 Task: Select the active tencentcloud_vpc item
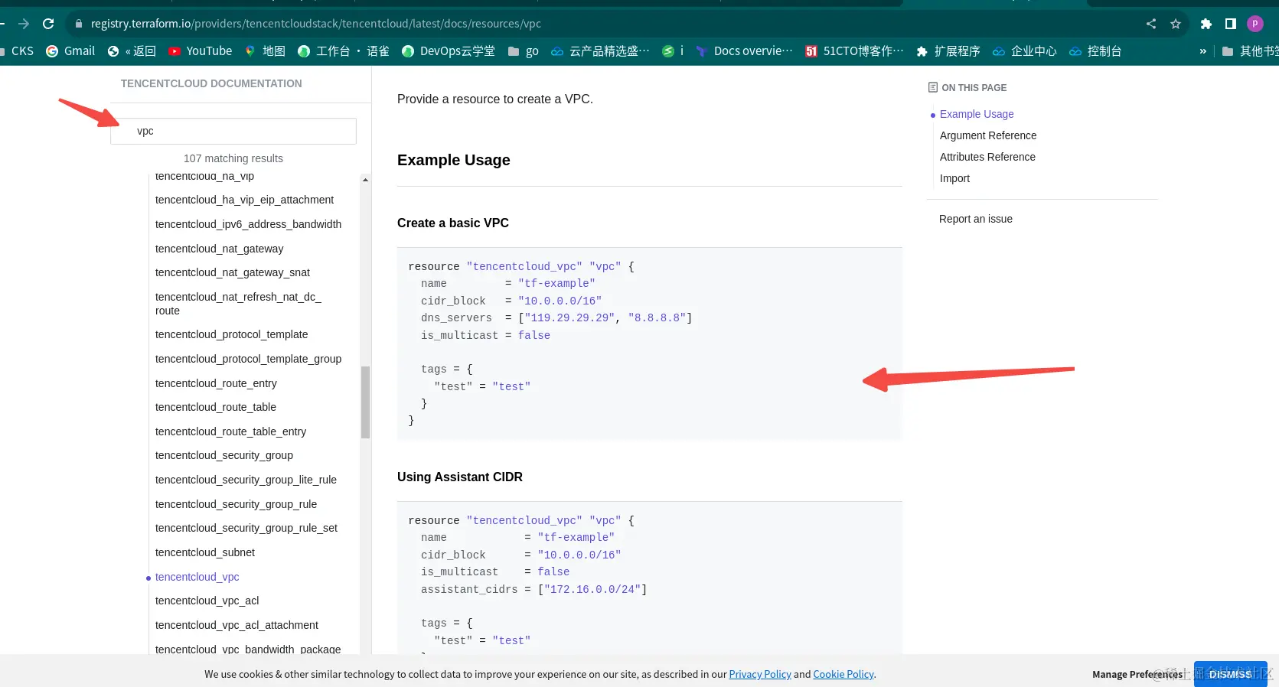pyautogui.click(x=197, y=577)
